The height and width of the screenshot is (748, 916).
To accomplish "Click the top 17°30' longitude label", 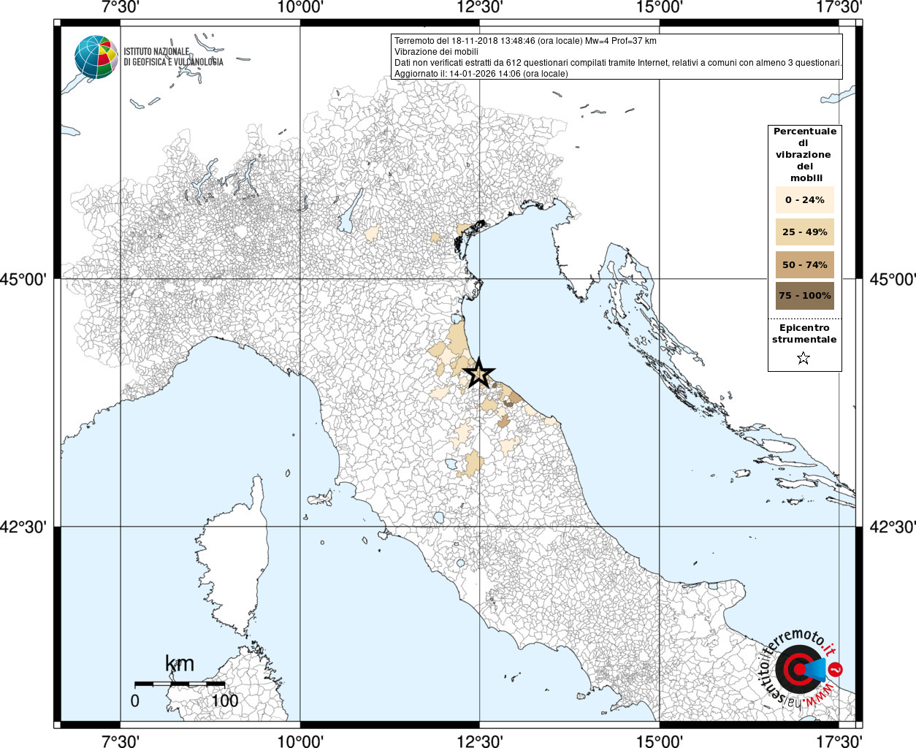I will coord(839,7).
